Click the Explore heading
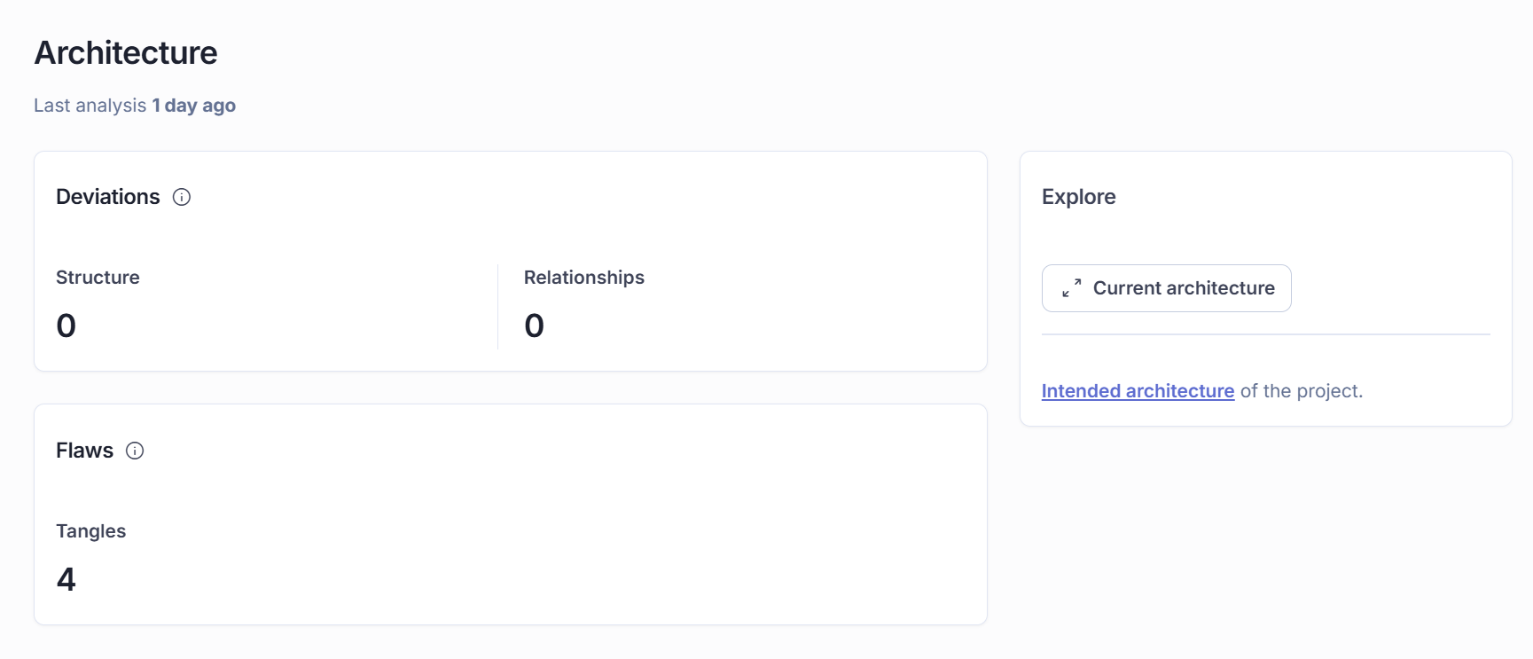This screenshot has height=659, width=1533. (1078, 197)
